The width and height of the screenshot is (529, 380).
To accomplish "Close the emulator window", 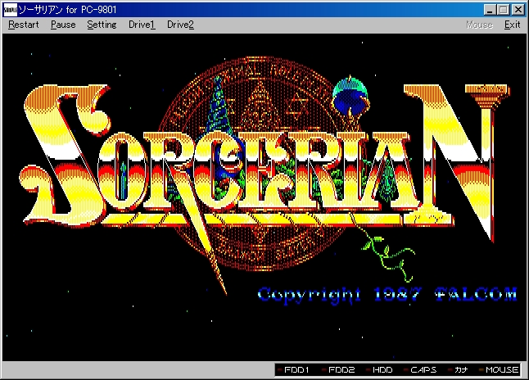I will (x=518, y=10).
